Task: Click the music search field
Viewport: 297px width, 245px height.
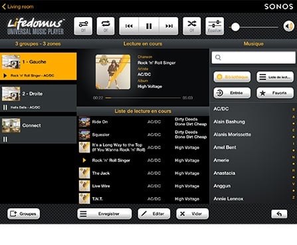Action: [x=253, y=58]
